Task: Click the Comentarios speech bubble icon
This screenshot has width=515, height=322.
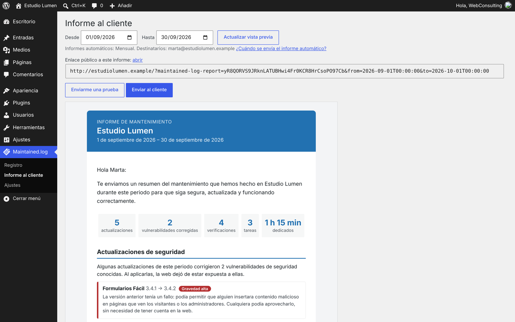Action: point(6,74)
